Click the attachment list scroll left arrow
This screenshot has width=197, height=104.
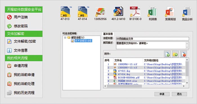point(105,86)
